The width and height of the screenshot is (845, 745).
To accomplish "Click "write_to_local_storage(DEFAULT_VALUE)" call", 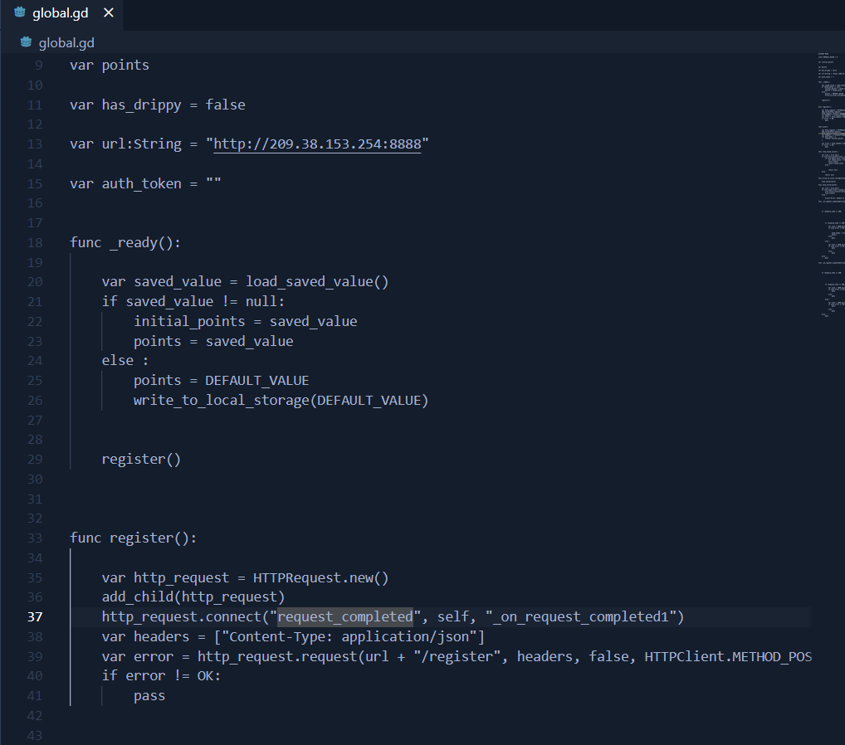I will 281,401.
